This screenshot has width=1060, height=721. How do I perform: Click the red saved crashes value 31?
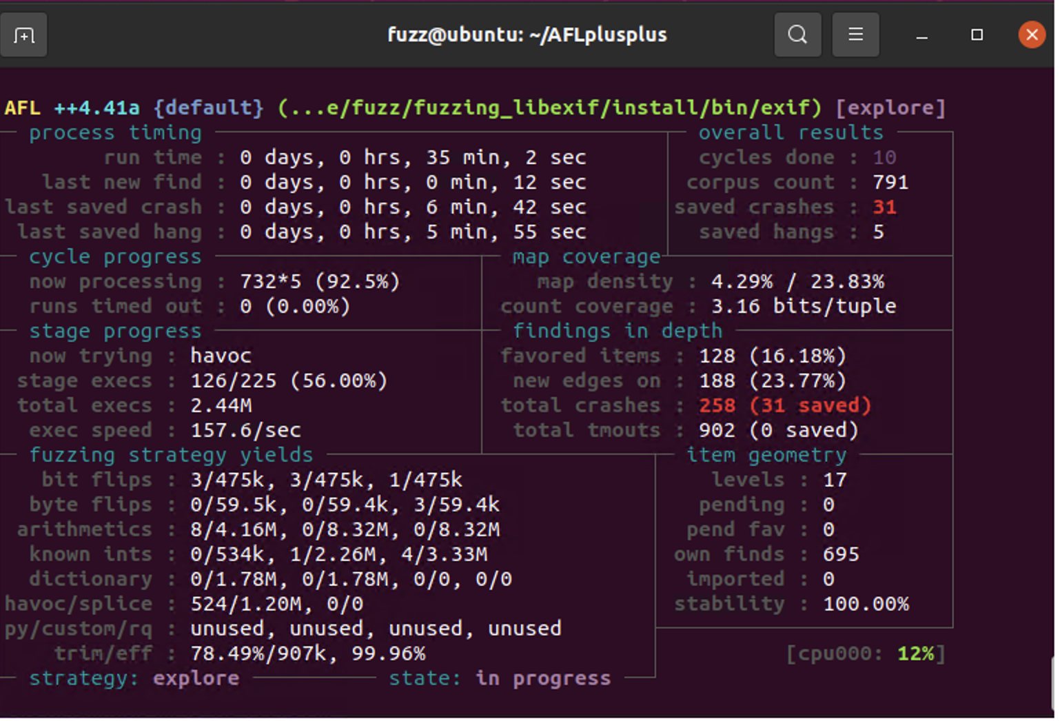884,207
